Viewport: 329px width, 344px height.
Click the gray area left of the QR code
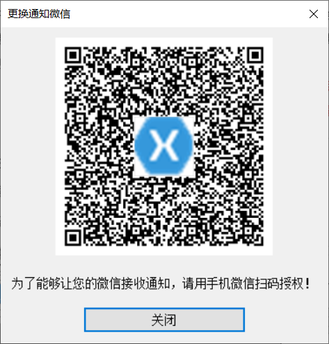(x=28, y=146)
